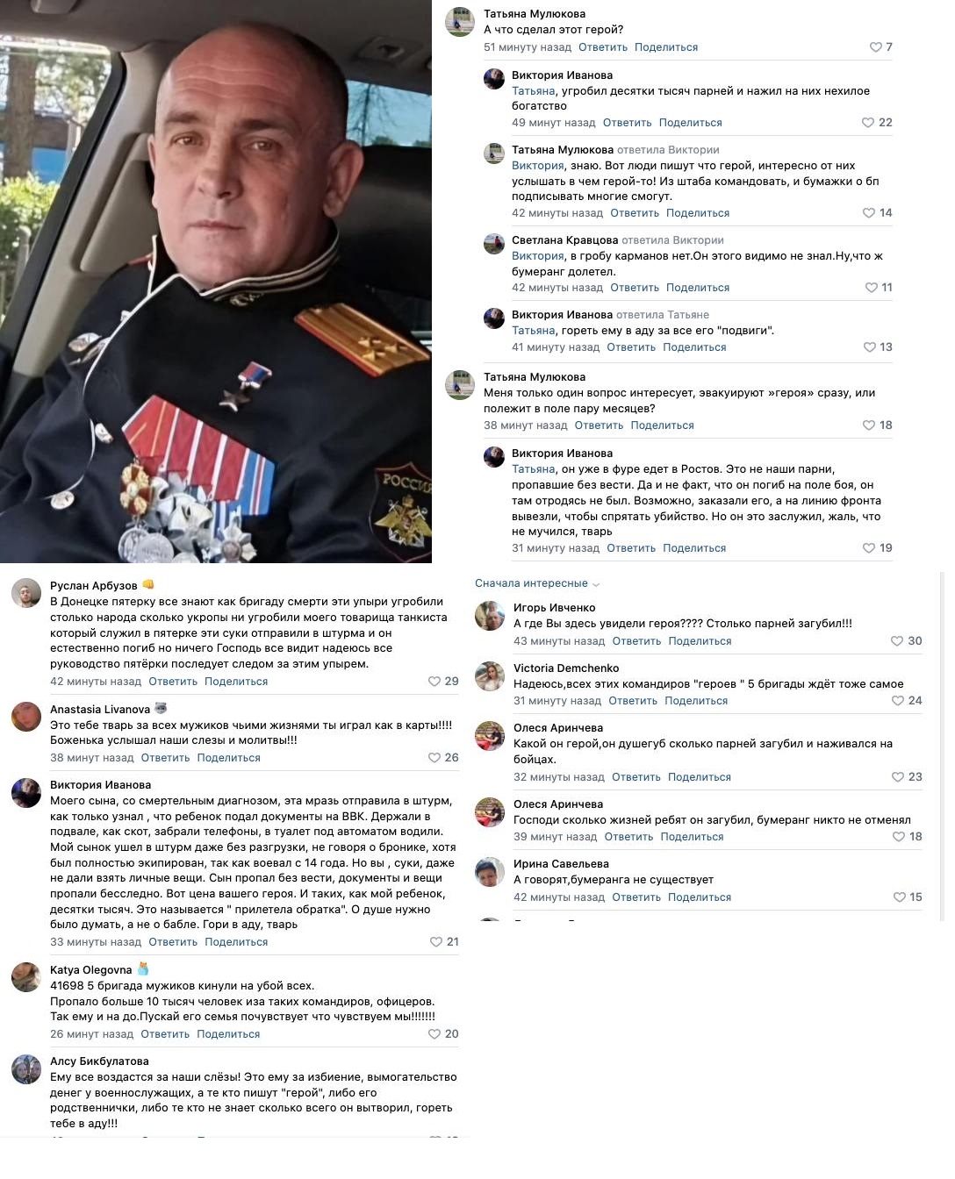Open Светлана Кравцова's profile name link
The width and height of the screenshot is (955, 1179).
[x=565, y=240]
